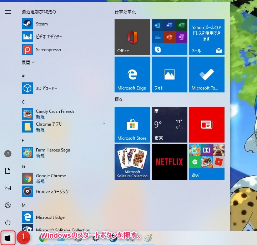Open the フォト tile
Image resolution: width=257 pixels, height=245 pixels.
pos(170,75)
